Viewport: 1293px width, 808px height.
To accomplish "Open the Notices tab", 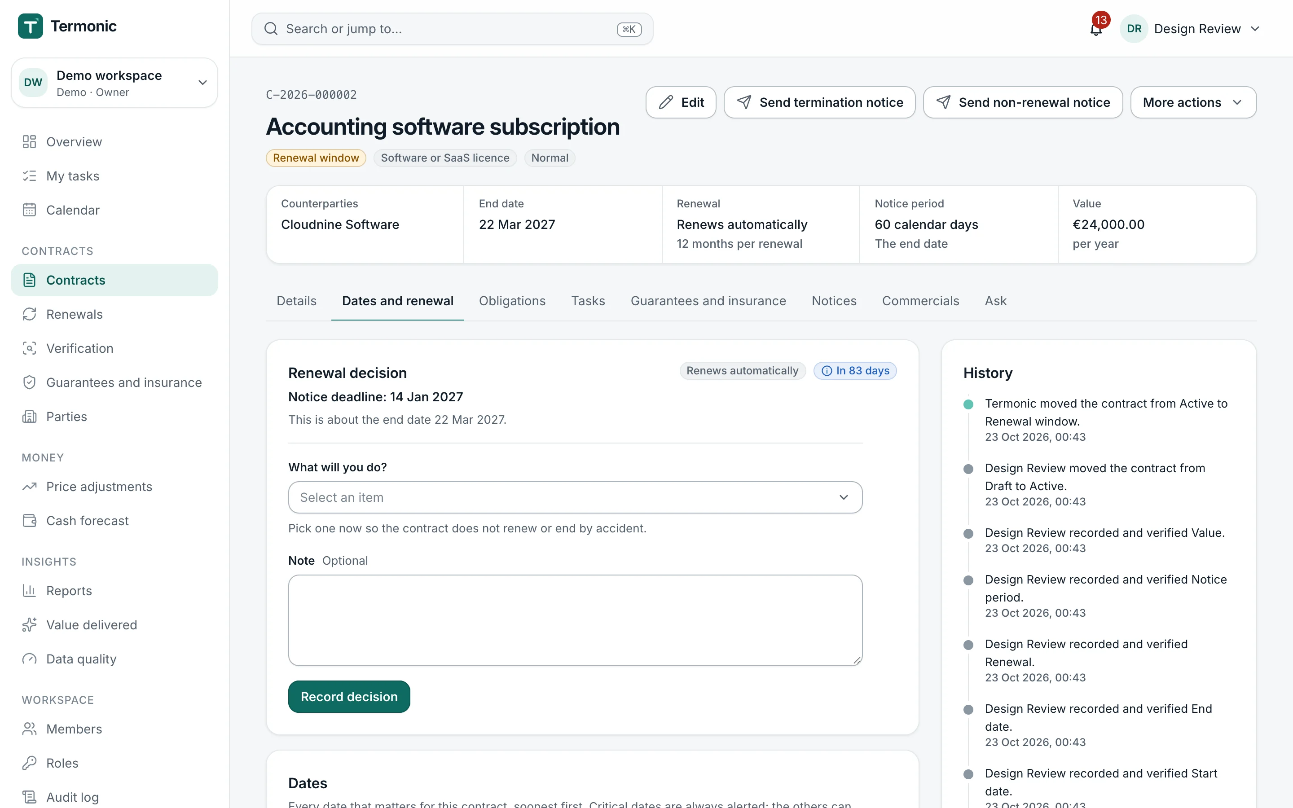I will pos(834,301).
